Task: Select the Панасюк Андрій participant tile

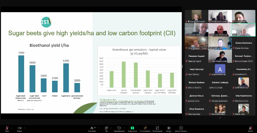Action: click(x=196, y=56)
